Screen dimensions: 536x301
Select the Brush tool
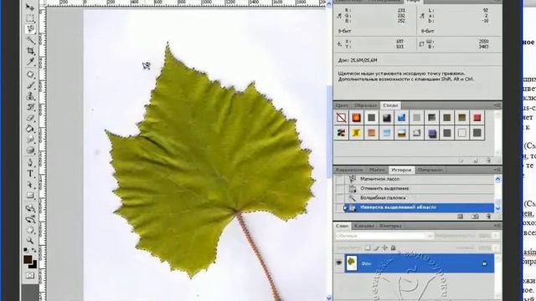point(30,85)
